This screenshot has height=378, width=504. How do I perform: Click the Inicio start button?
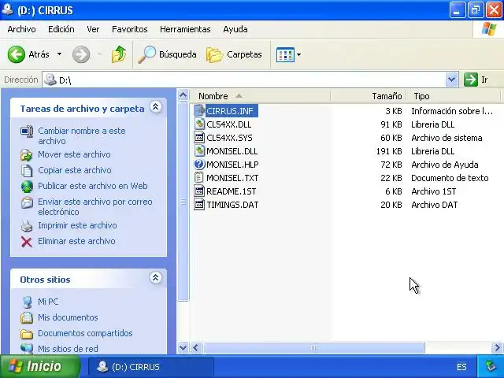(x=39, y=366)
